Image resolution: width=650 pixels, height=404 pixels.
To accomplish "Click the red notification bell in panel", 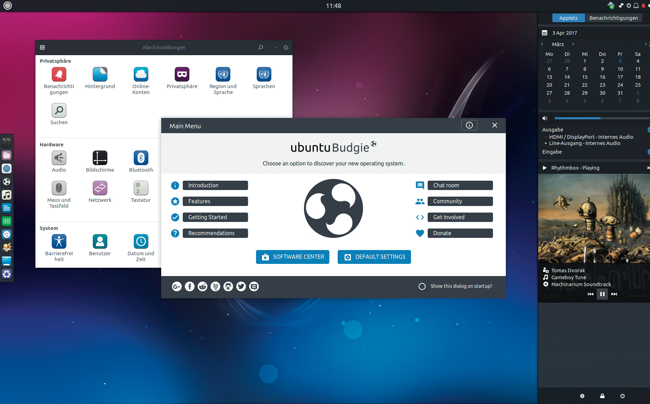I will (x=643, y=6).
